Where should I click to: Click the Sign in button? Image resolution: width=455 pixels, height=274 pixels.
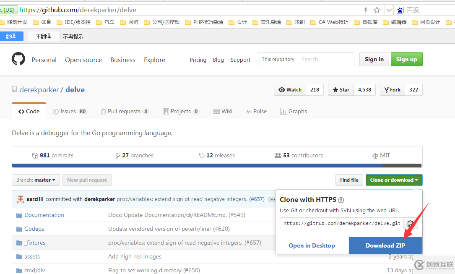374,59
